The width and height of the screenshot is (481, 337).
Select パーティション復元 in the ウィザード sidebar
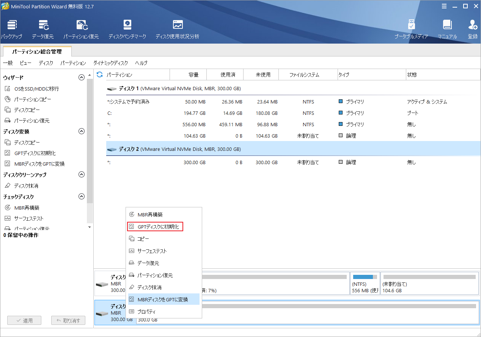point(32,121)
